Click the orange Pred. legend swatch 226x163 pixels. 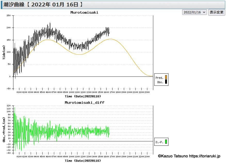click(166, 77)
